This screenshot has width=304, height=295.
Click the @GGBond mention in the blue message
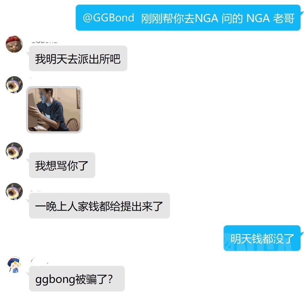tap(108, 18)
